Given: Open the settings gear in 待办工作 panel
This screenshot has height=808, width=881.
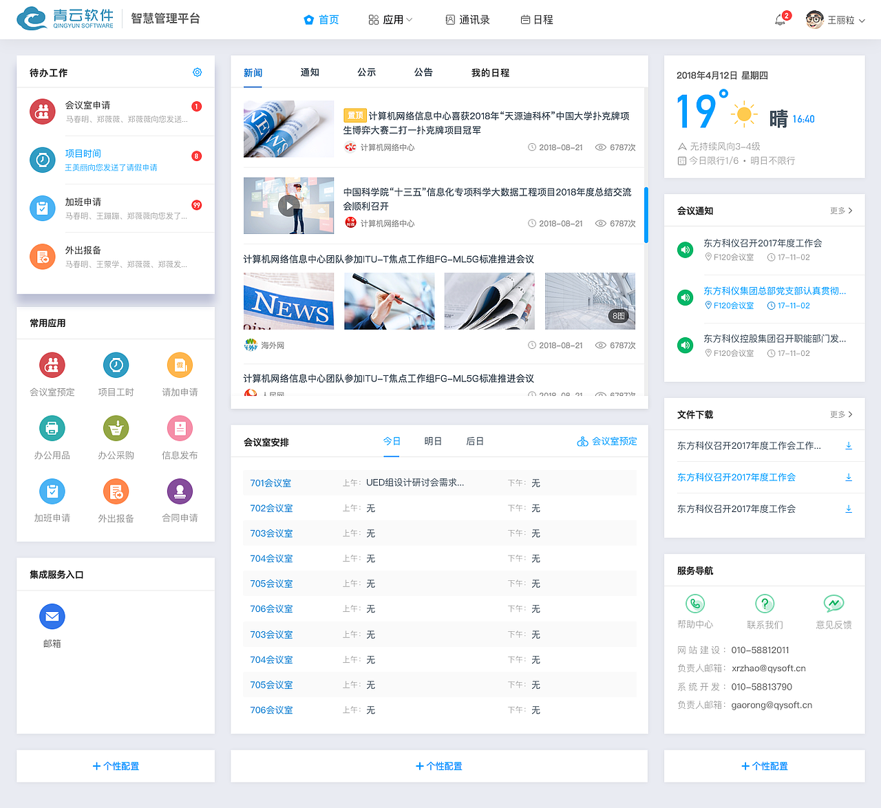Looking at the screenshot, I should tap(198, 72).
